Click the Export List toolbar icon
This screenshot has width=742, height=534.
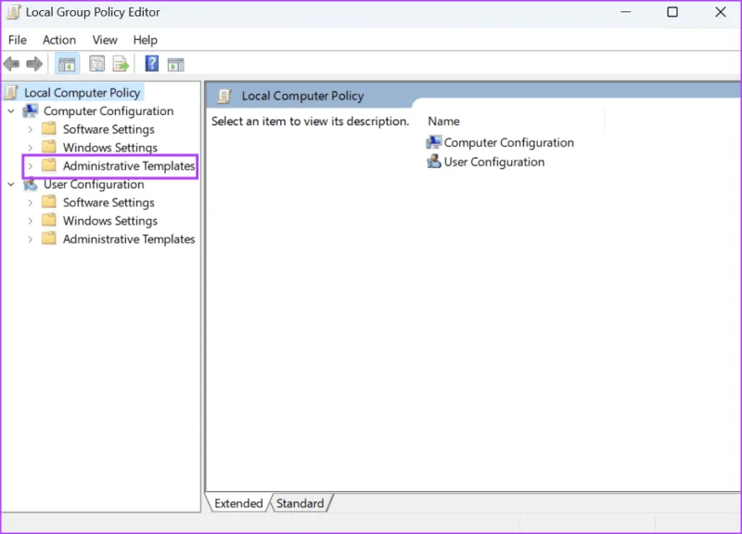[121, 64]
